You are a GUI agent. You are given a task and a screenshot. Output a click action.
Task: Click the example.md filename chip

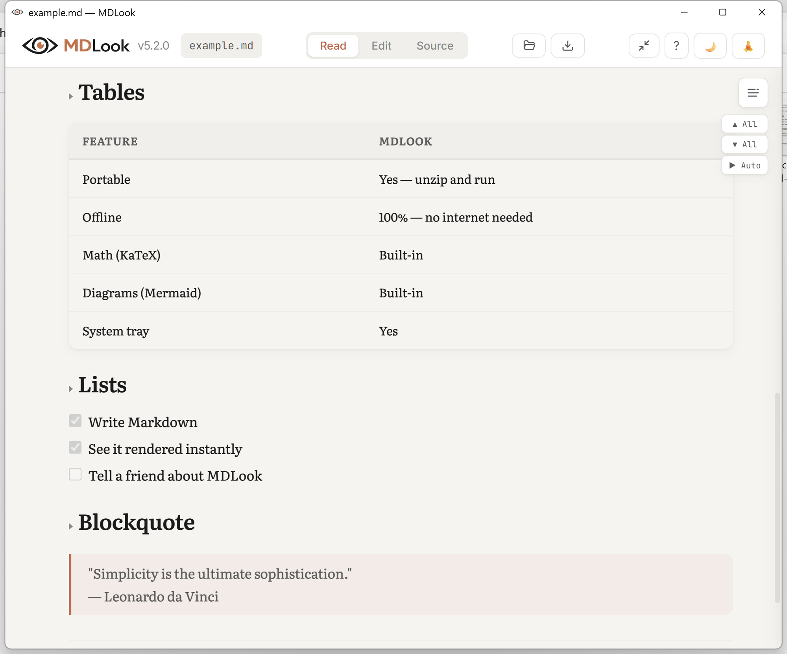[221, 46]
